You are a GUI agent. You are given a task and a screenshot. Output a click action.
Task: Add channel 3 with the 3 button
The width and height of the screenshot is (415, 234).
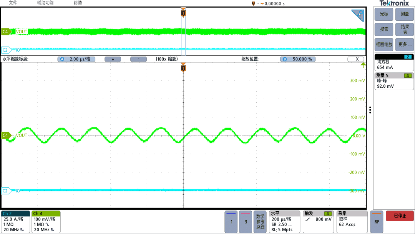(x=246, y=222)
